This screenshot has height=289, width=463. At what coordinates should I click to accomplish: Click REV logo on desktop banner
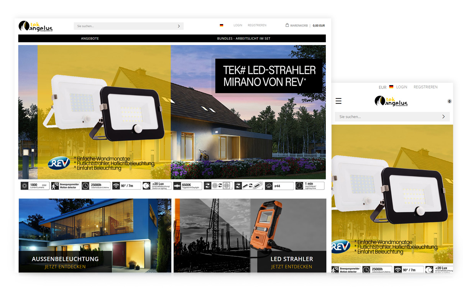point(59,164)
